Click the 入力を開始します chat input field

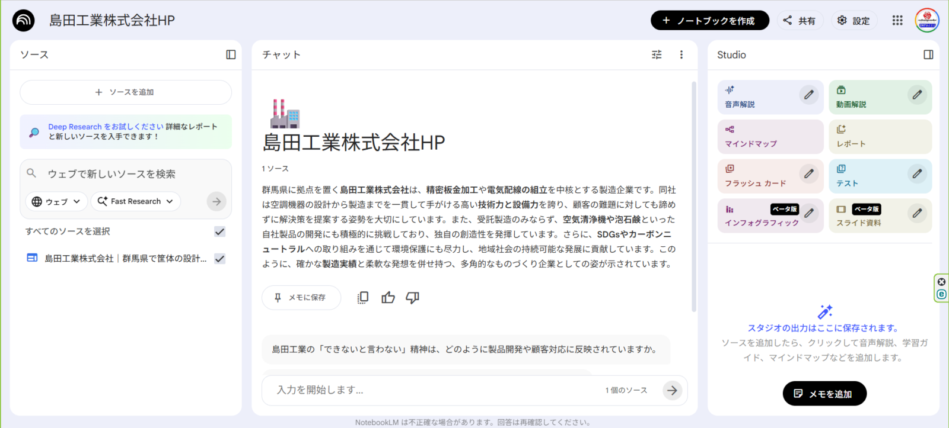tap(433, 390)
